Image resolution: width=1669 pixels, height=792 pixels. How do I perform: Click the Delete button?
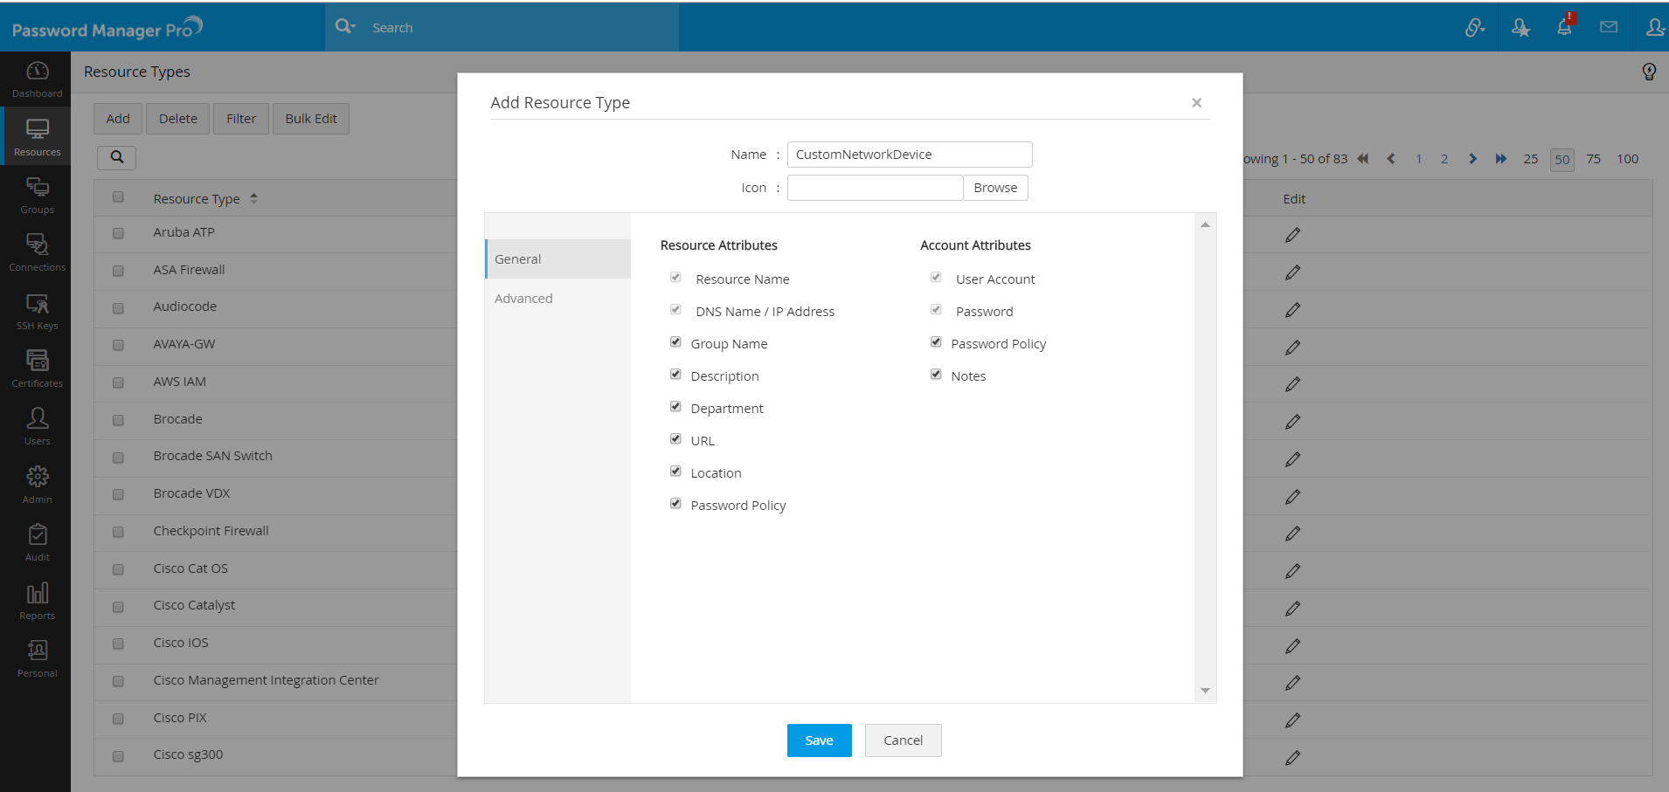click(x=178, y=119)
